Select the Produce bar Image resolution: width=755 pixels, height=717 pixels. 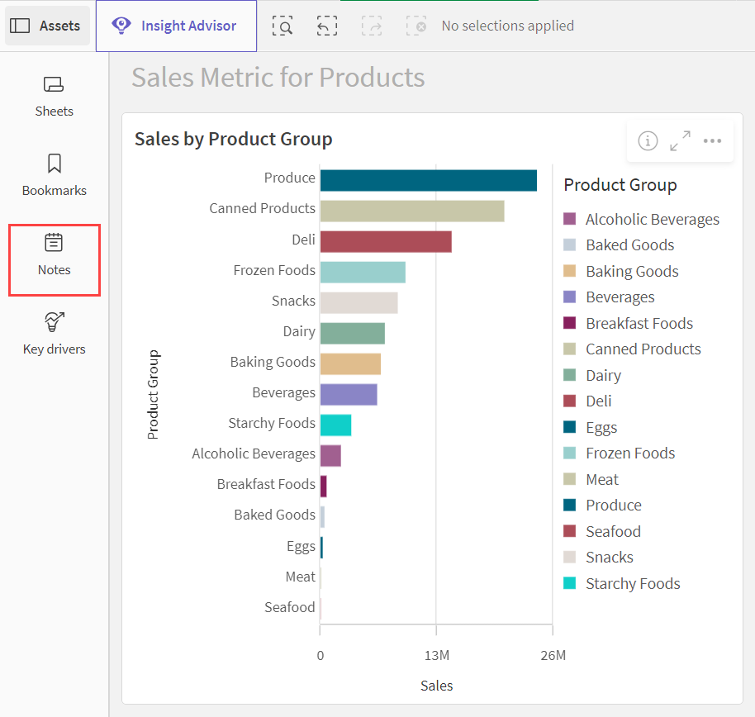(429, 181)
